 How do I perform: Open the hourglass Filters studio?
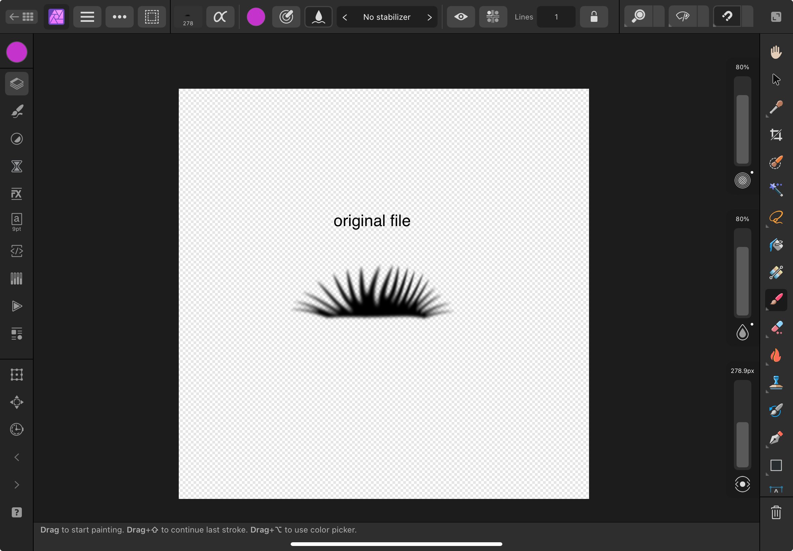pyautogui.click(x=16, y=166)
